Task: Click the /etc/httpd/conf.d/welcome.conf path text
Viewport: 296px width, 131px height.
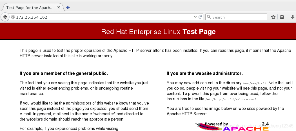Action: click(x=231, y=99)
